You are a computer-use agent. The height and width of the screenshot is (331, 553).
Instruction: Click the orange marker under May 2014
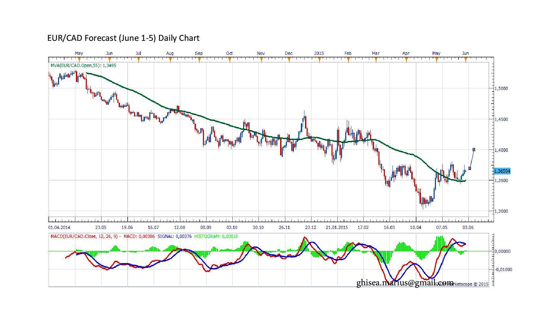coord(79,59)
